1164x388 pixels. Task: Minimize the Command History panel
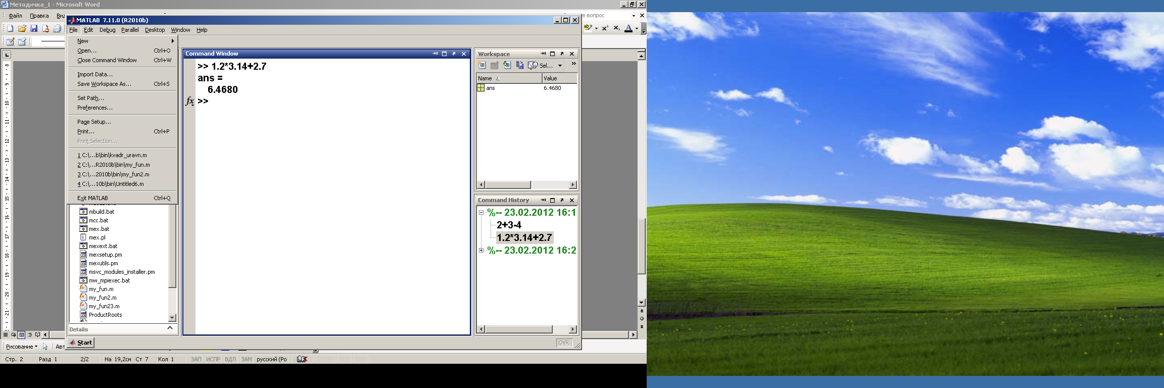tap(543, 200)
